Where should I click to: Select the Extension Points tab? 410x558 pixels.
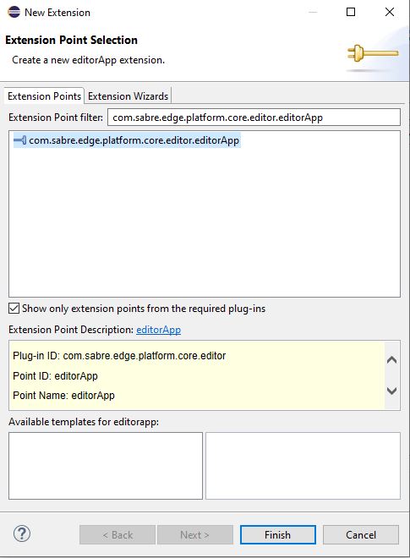(45, 96)
